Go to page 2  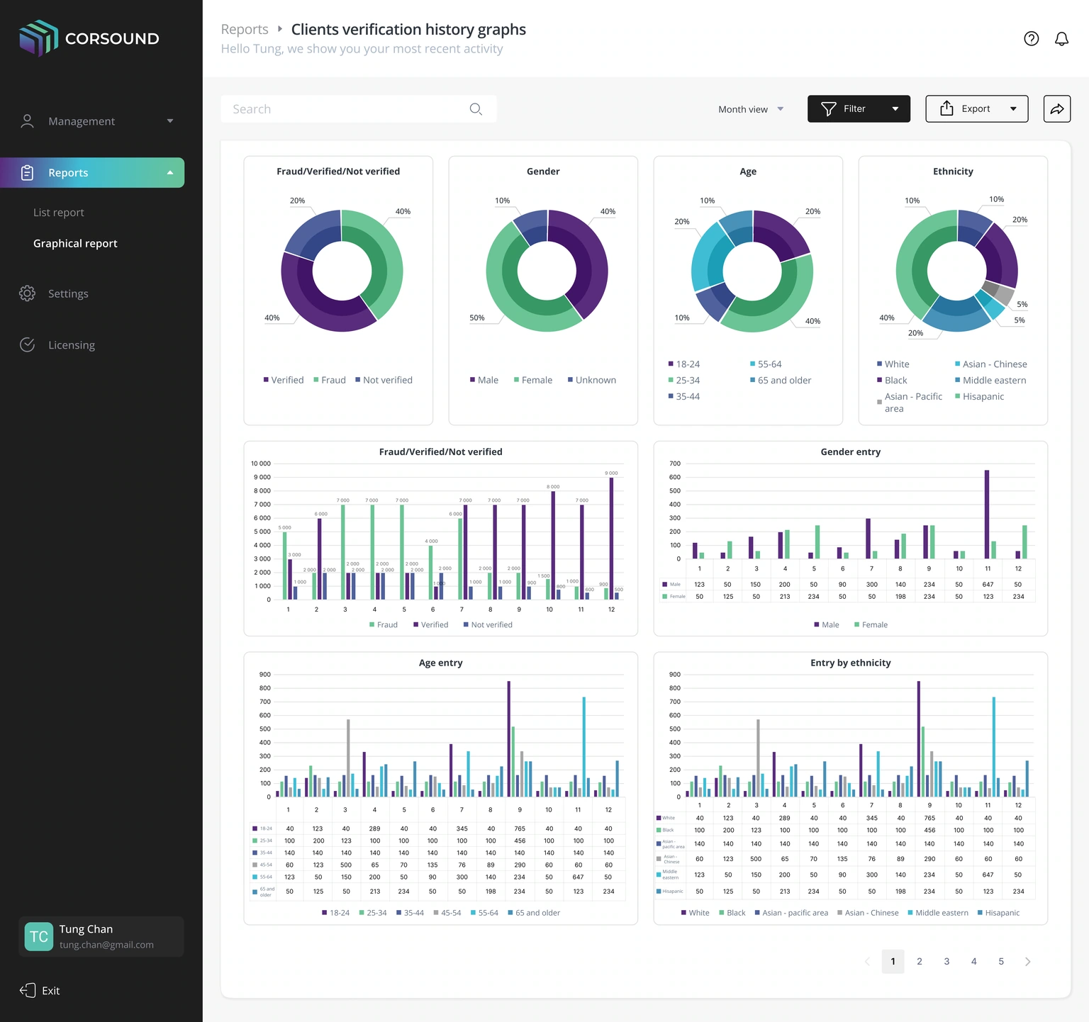coord(920,962)
